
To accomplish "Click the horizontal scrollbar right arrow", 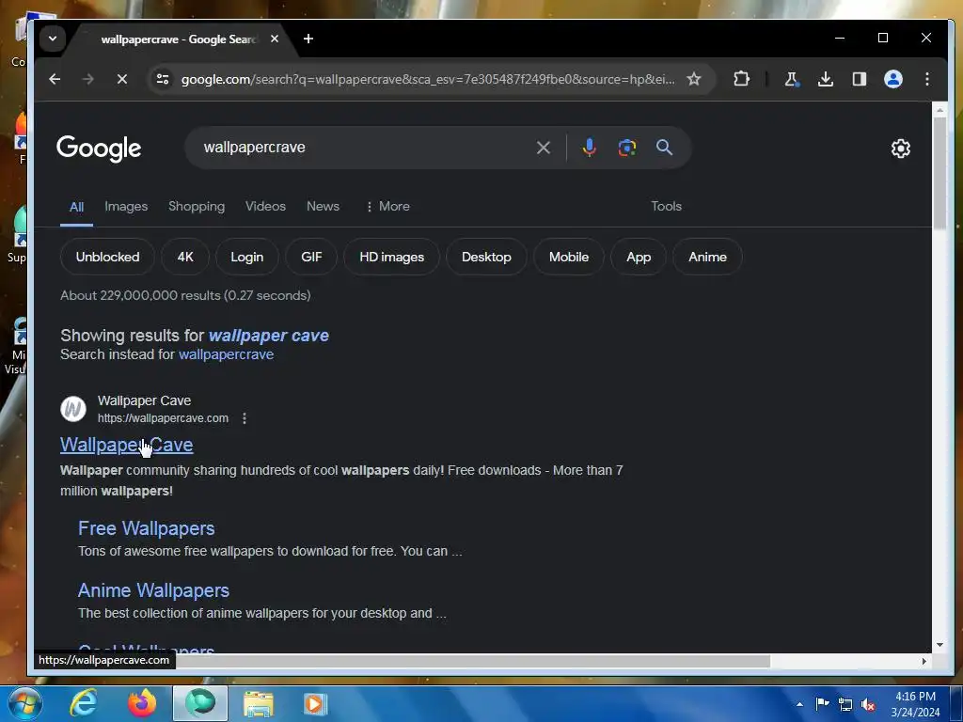I will [924, 661].
